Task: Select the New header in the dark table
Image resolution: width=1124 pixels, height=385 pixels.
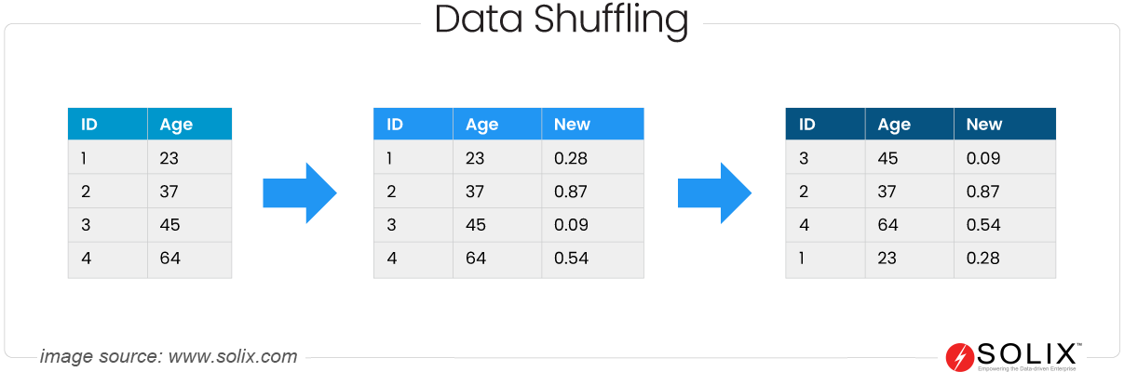Action: pyautogui.click(x=984, y=125)
